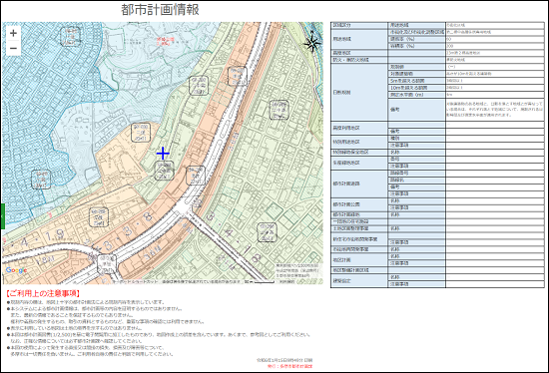This screenshot has height=373, width=549.
Task: Zoom out the map with minus button
Action: (x=13, y=48)
